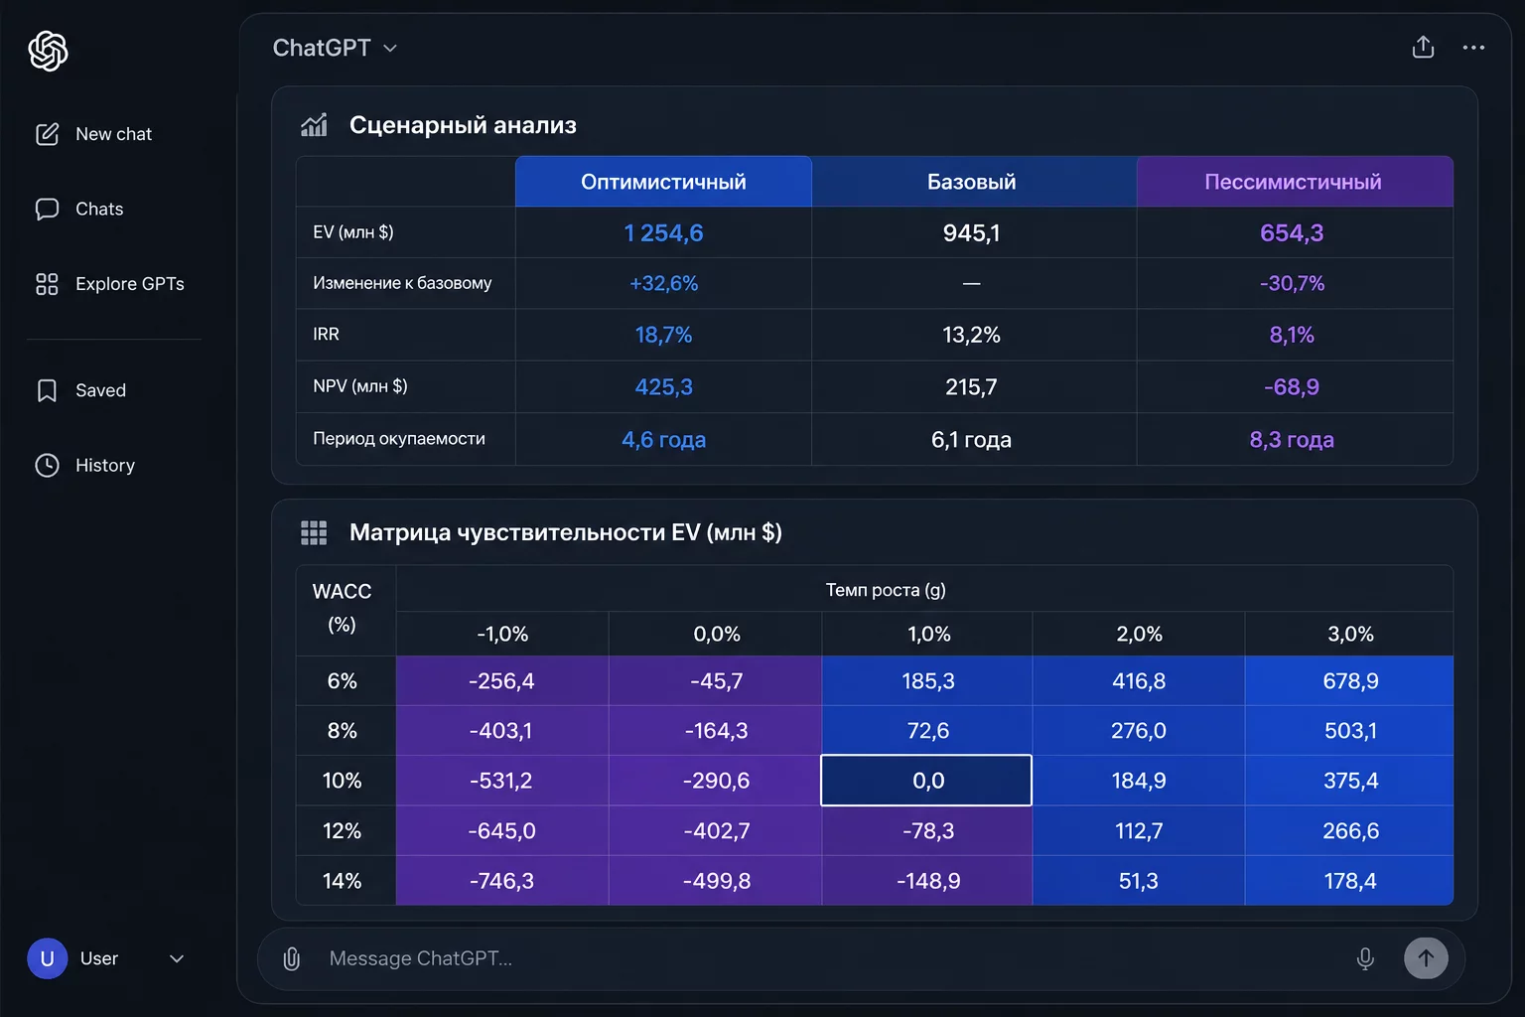Click the share upload icon
Image resolution: width=1525 pixels, height=1017 pixels.
coord(1423,47)
